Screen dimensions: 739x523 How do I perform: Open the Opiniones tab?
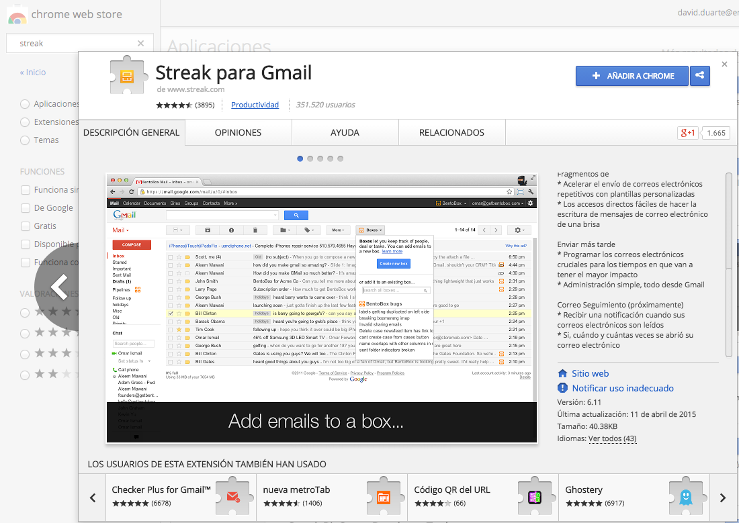point(238,132)
